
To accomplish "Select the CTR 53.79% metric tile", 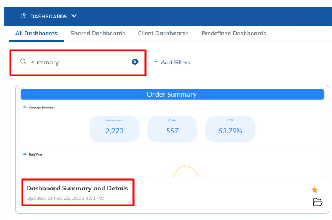I will pos(230,129).
